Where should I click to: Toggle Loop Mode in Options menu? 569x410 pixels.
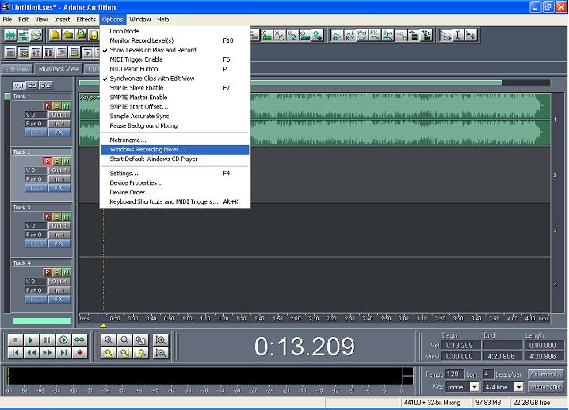click(x=175, y=31)
